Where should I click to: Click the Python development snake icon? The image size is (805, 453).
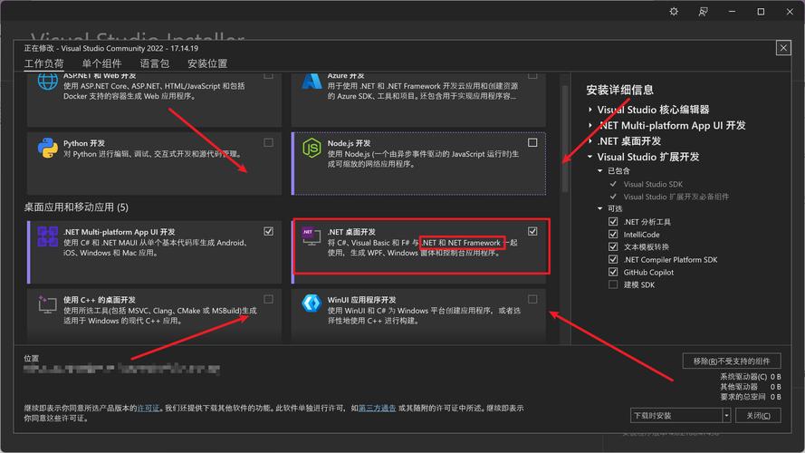point(48,148)
